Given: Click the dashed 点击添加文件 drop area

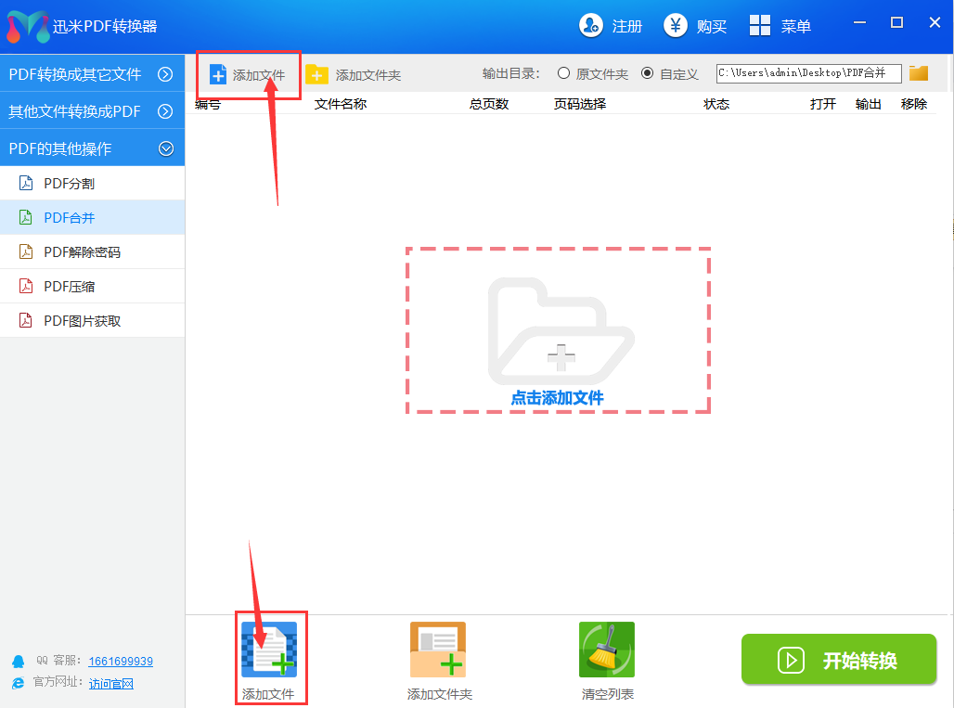Looking at the screenshot, I should click(558, 330).
